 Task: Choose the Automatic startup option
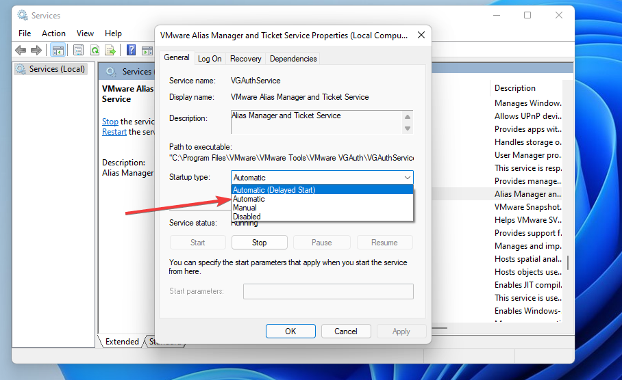pyautogui.click(x=322, y=199)
